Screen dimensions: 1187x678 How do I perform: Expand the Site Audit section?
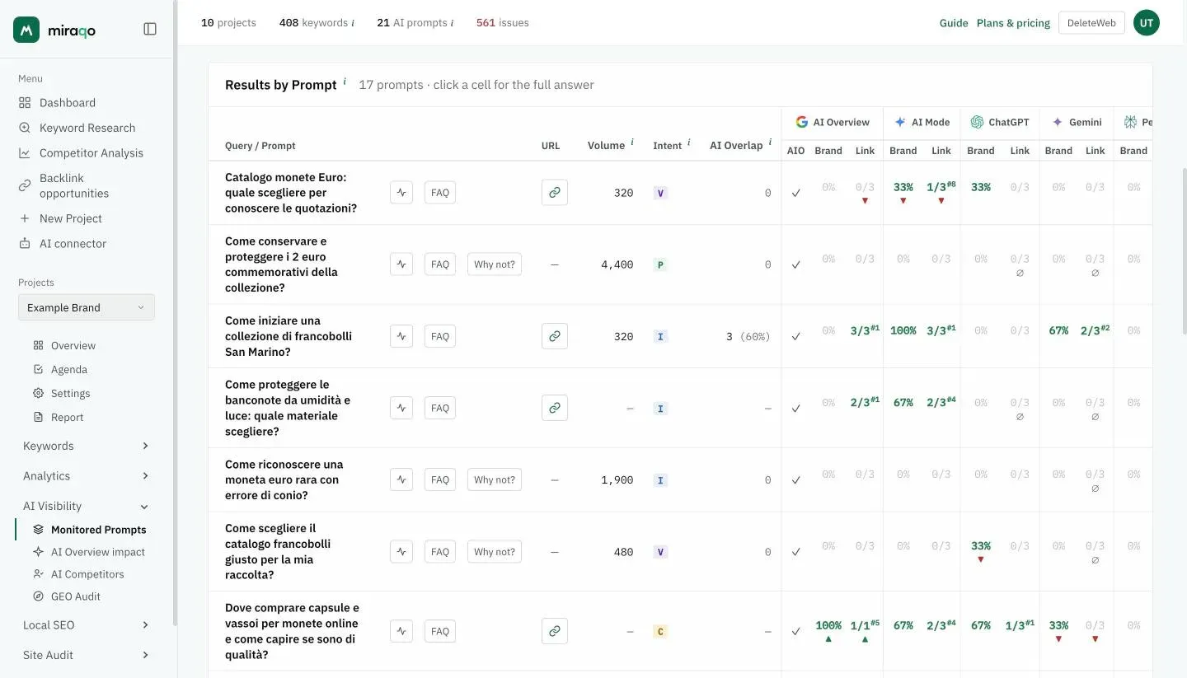click(86, 655)
